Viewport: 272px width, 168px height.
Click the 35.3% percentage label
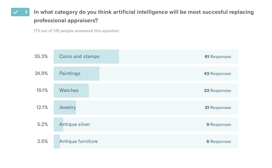41,57
